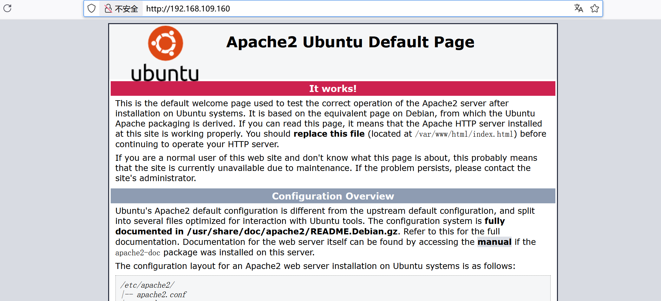Select the "The configuration layout for an Apache2" sentence

[315, 266]
